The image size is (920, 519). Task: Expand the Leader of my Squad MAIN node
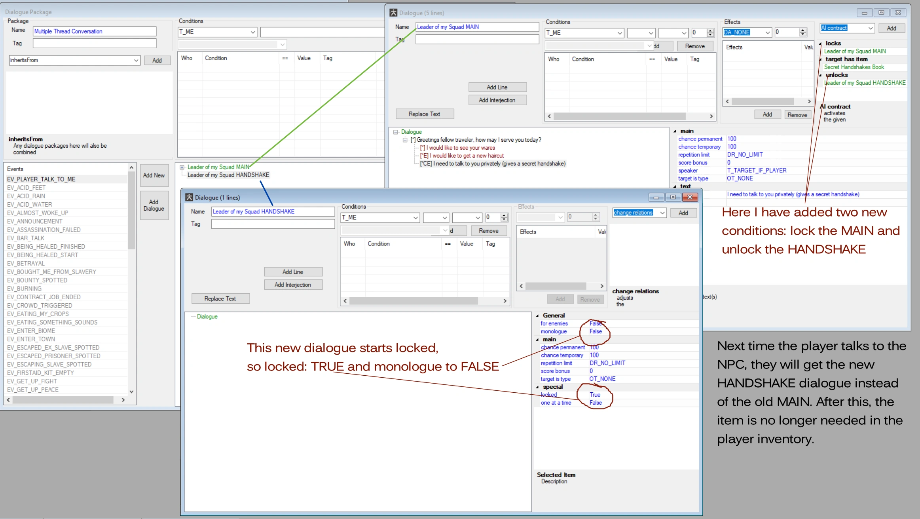182,167
